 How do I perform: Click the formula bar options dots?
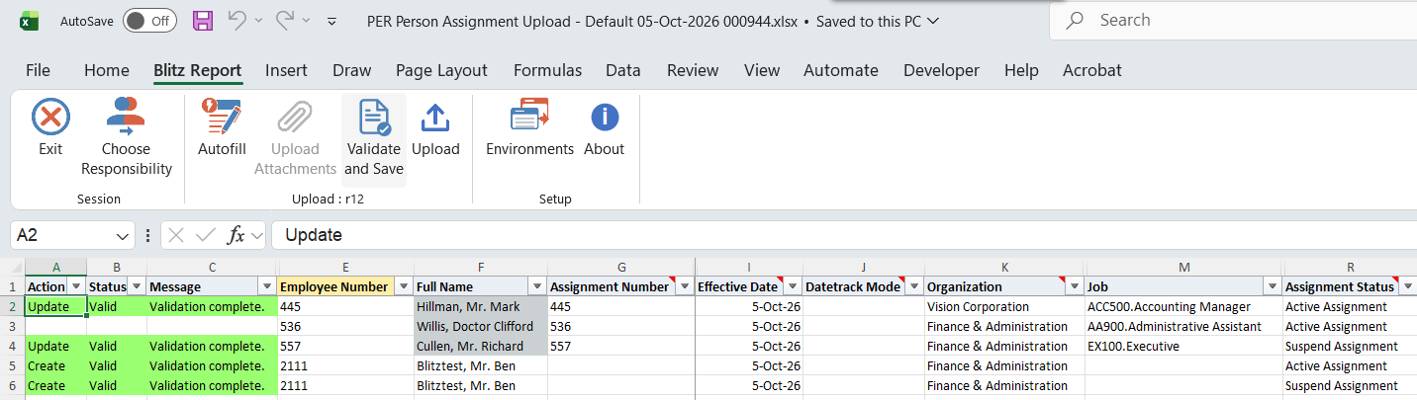pos(147,235)
